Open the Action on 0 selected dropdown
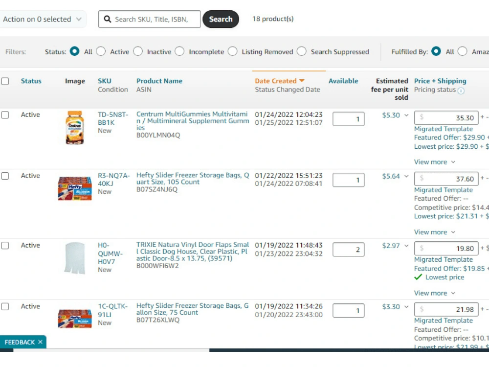Viewport: 489px width, 367px height. pos(43,19)
